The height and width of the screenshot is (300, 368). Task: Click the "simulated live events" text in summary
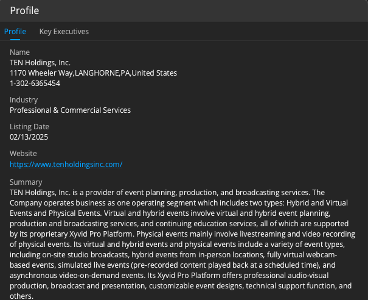pos(94,265)
